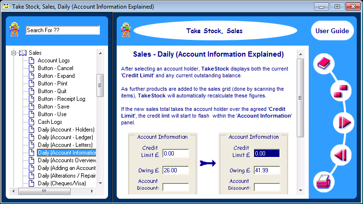This screenshot has height=204, width=363.
Task: Click page icon next to Account Logs
Action: pyautogui.click(x=32, y=60)
